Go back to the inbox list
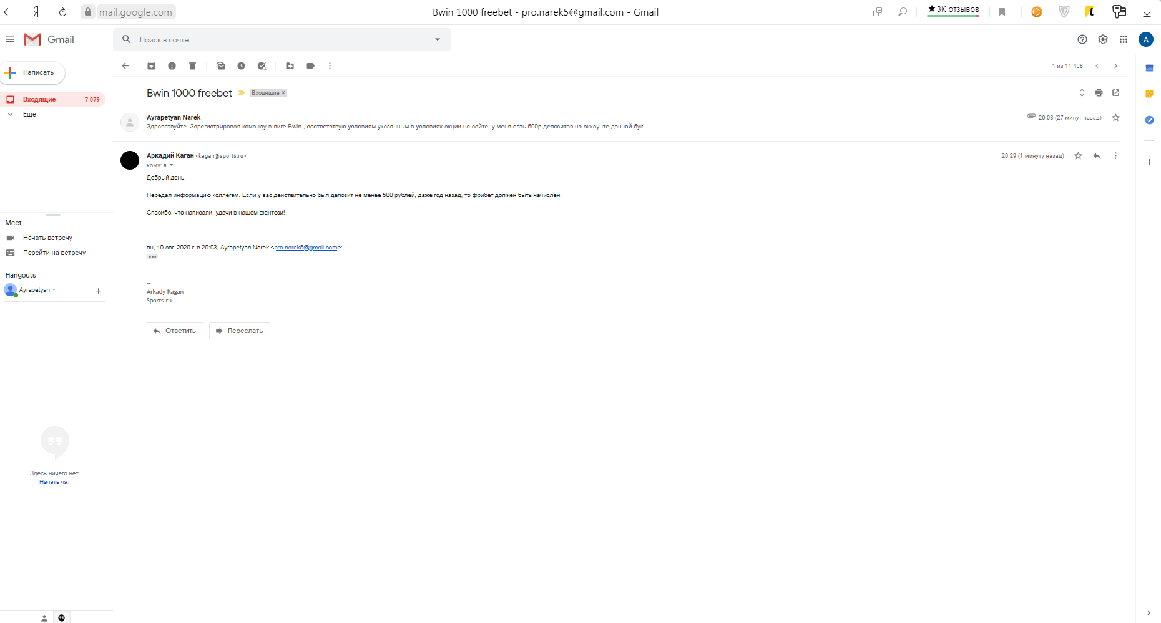 (x=125, y=66)
